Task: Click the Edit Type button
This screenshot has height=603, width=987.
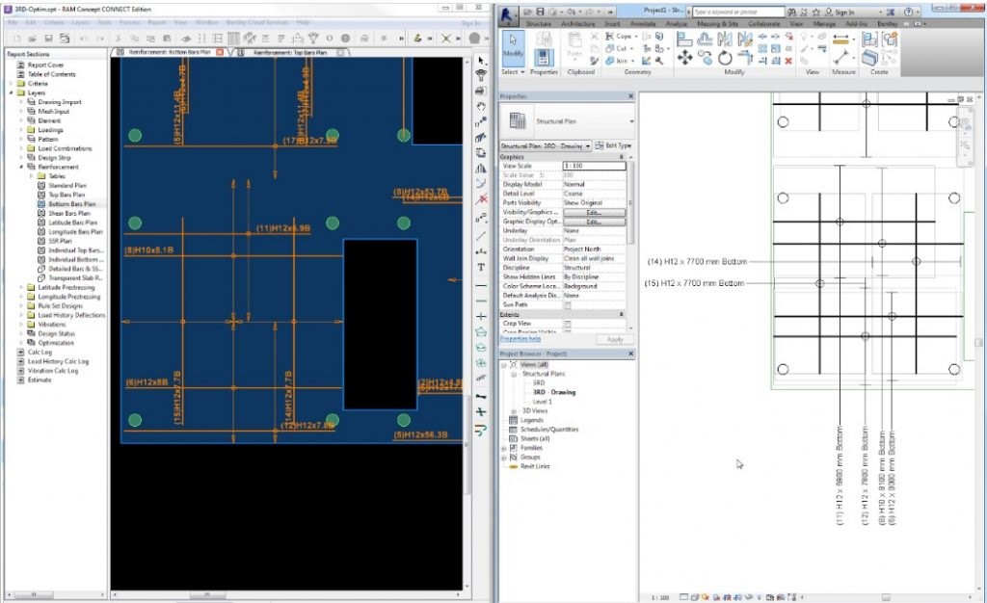Action: pyautogui.click(x=613, y=145)
